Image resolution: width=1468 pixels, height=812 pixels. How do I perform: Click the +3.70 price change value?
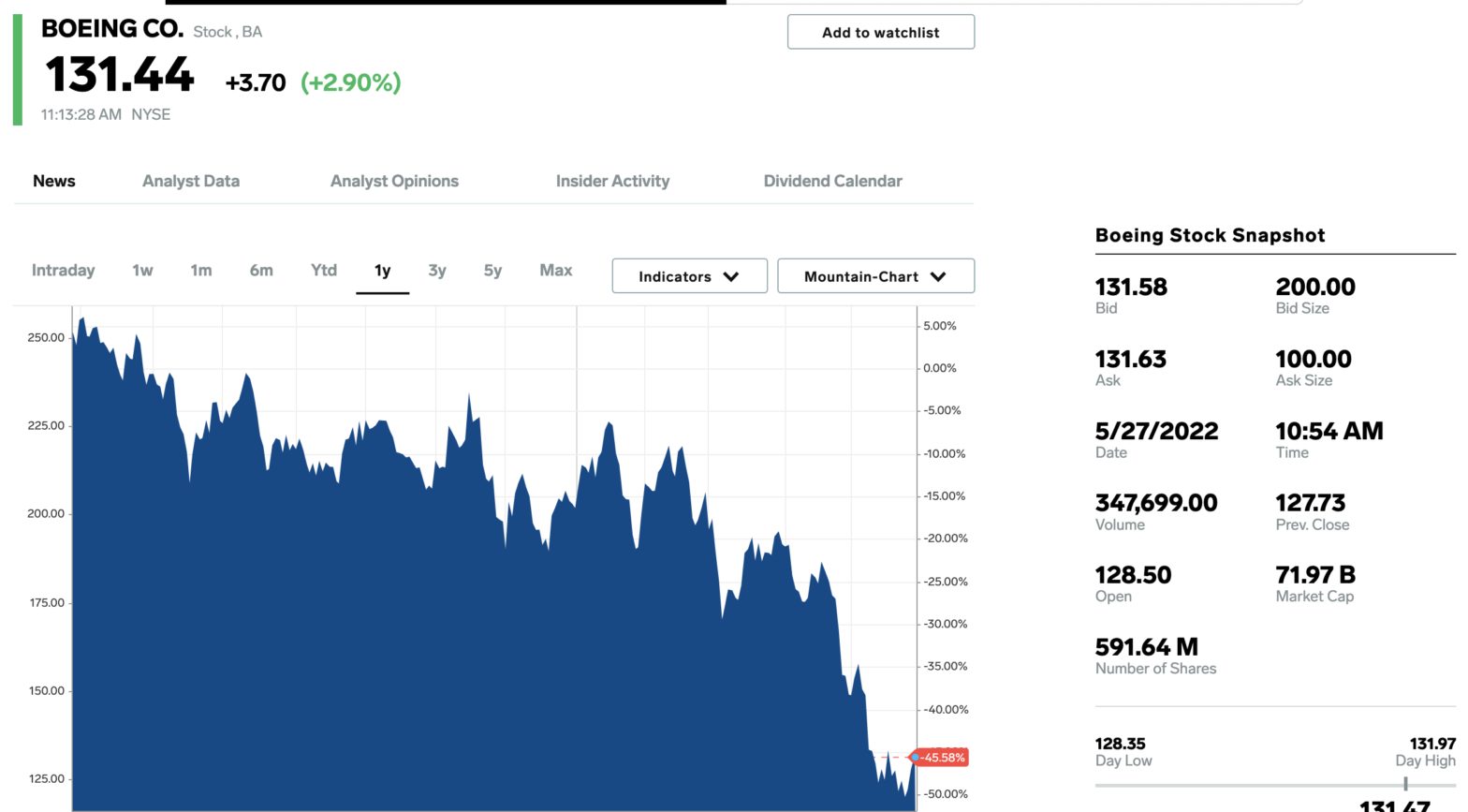point(256,82)
